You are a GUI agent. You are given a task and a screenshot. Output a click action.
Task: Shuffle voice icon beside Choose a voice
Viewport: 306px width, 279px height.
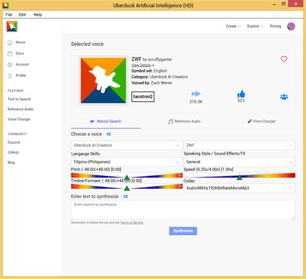[x=108, y=134]
